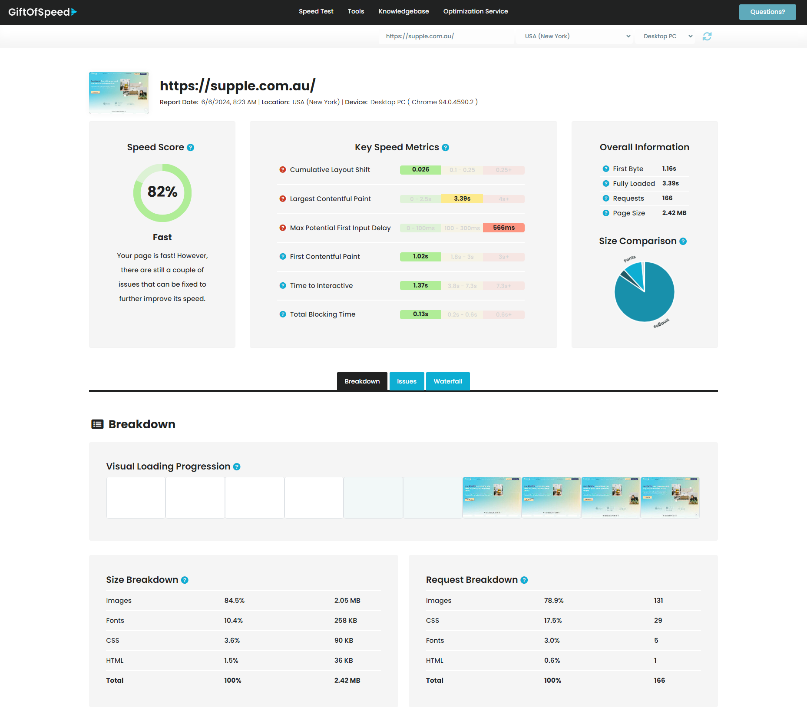Click the GiftOfSpeed logo

[43, 12]
